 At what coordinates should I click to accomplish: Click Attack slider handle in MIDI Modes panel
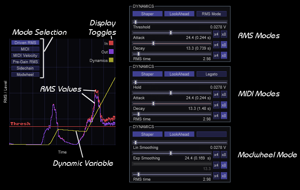tap(171, 93)
